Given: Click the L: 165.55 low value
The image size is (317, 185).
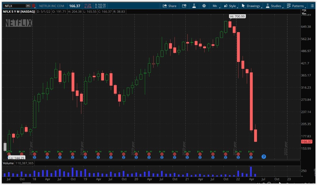Looking at the screenshot, I should pyautogui.click(x=90, y=12).
